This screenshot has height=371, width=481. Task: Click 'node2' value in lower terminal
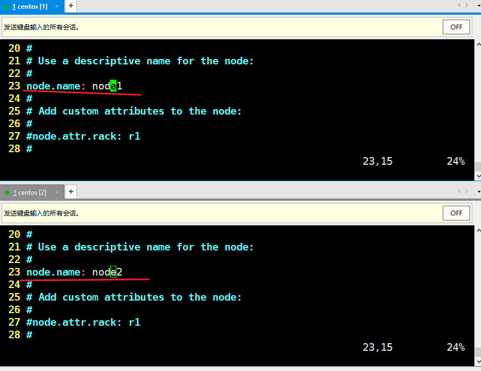(x=107, y=272)
